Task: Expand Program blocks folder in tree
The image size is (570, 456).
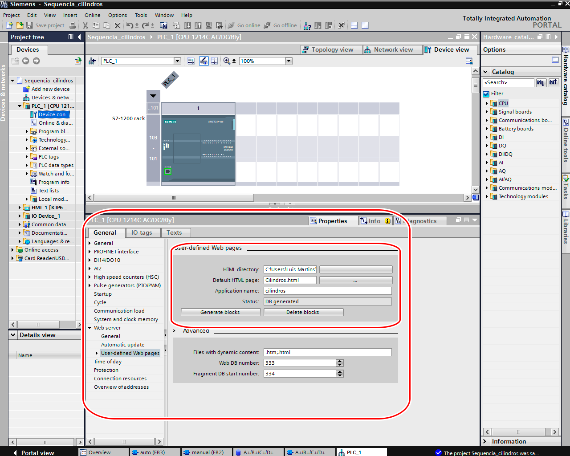Action: 27,131
